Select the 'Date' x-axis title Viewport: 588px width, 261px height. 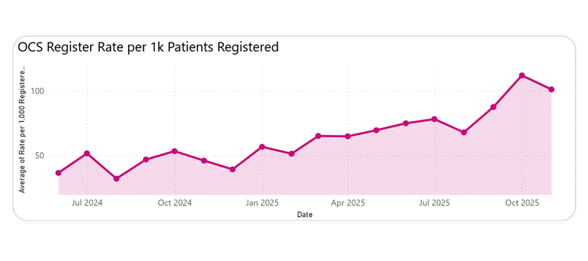[x=304, y=214]
